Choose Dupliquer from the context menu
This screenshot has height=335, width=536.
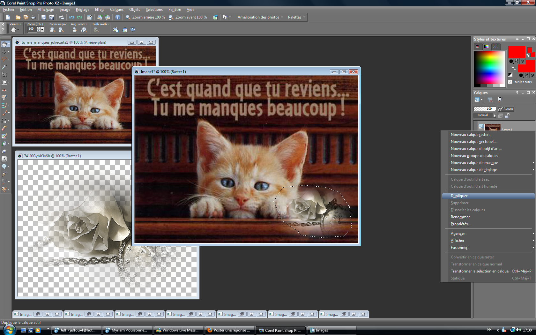point(488,196)
